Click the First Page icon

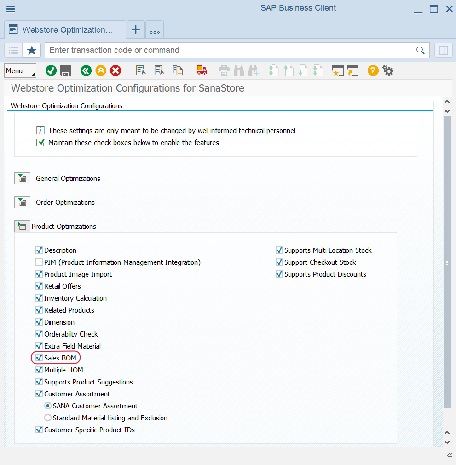pyautogui.click(x=274, y=70)
